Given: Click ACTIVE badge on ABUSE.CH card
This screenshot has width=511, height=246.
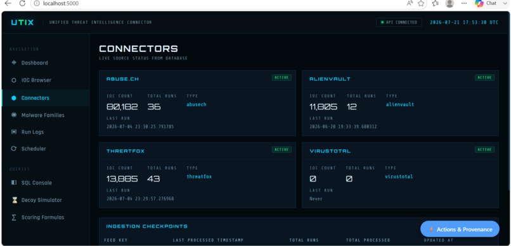Looking at the screenshot, I should pyautogui.click(x=281, y=77).
